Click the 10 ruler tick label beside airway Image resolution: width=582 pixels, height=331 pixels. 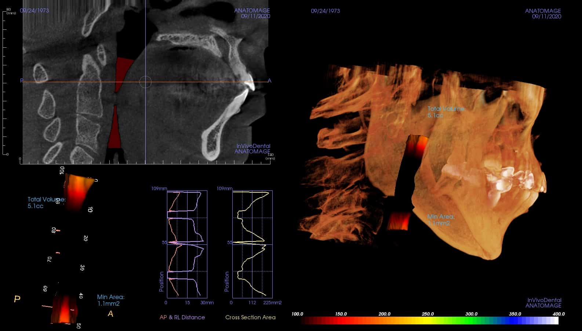91,209
